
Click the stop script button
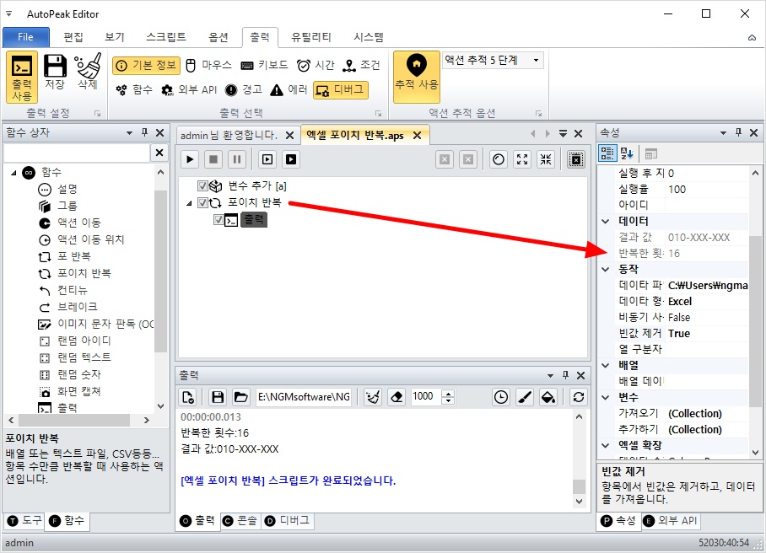pos(213,159)
